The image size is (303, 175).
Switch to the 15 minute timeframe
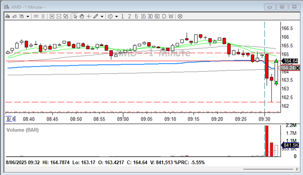tap(143, 16)
